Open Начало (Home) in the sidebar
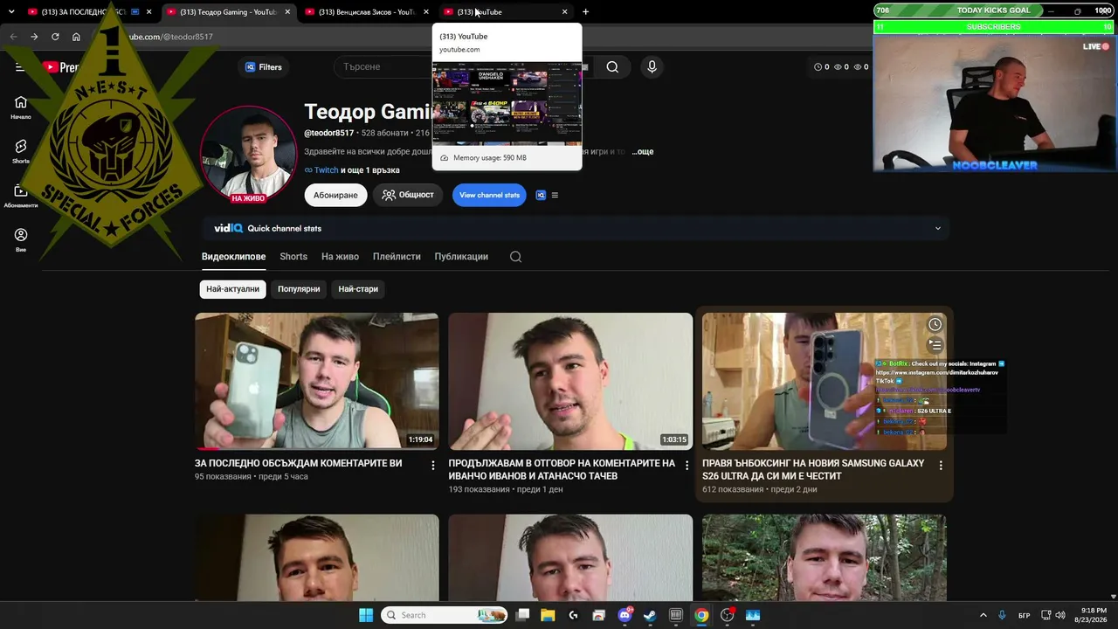 (21, 107)
